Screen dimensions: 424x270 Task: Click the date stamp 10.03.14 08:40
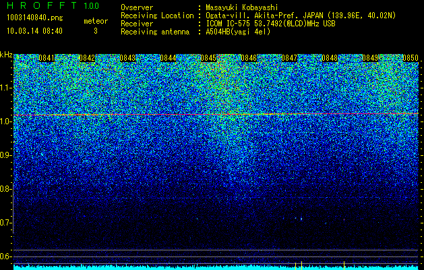click(x=34, y=31)
